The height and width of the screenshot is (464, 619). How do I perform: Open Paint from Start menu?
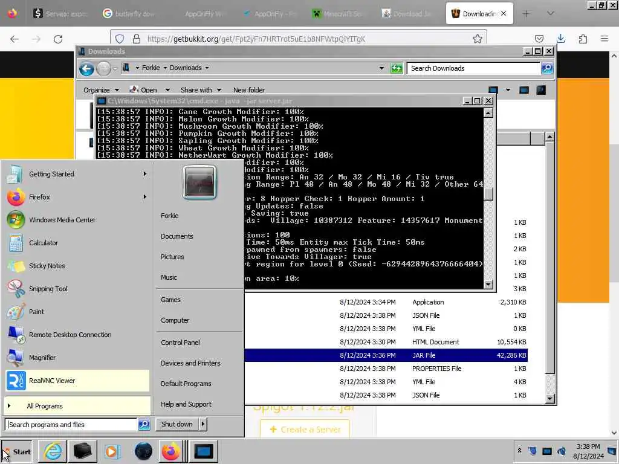(78, 312)
